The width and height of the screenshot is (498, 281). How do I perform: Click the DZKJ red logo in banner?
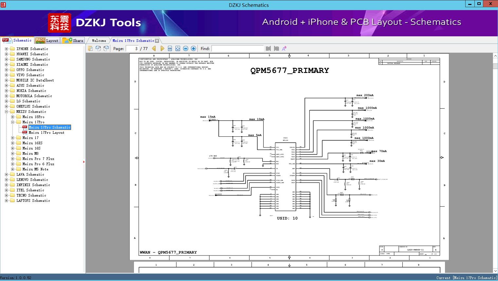click(x=60, y=23)
